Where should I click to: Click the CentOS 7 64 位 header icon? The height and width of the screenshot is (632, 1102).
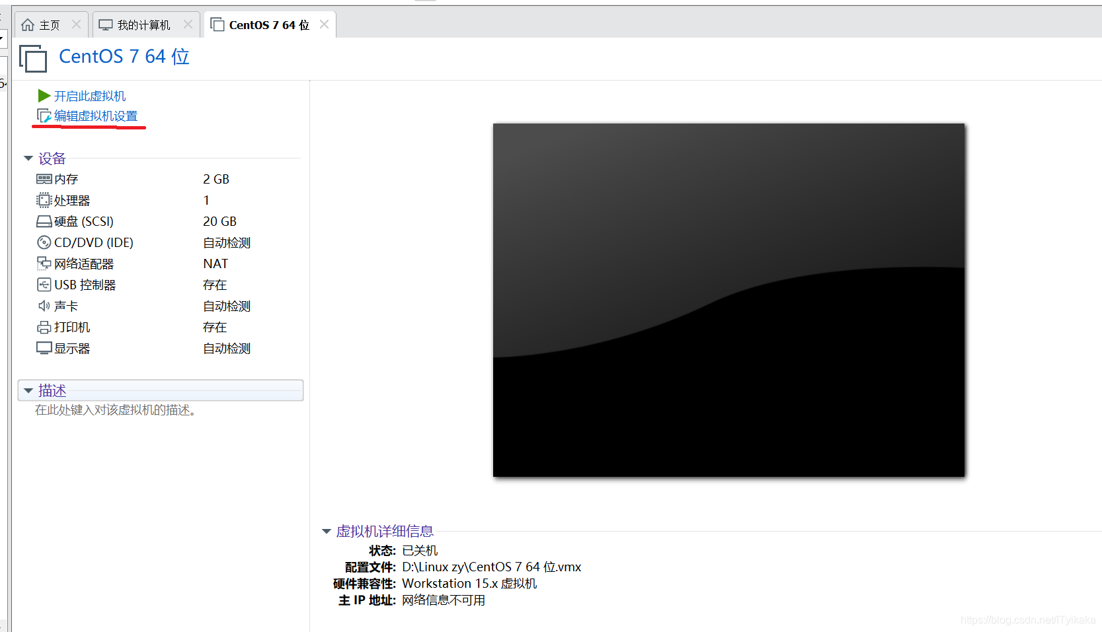[x=32, y=58]
